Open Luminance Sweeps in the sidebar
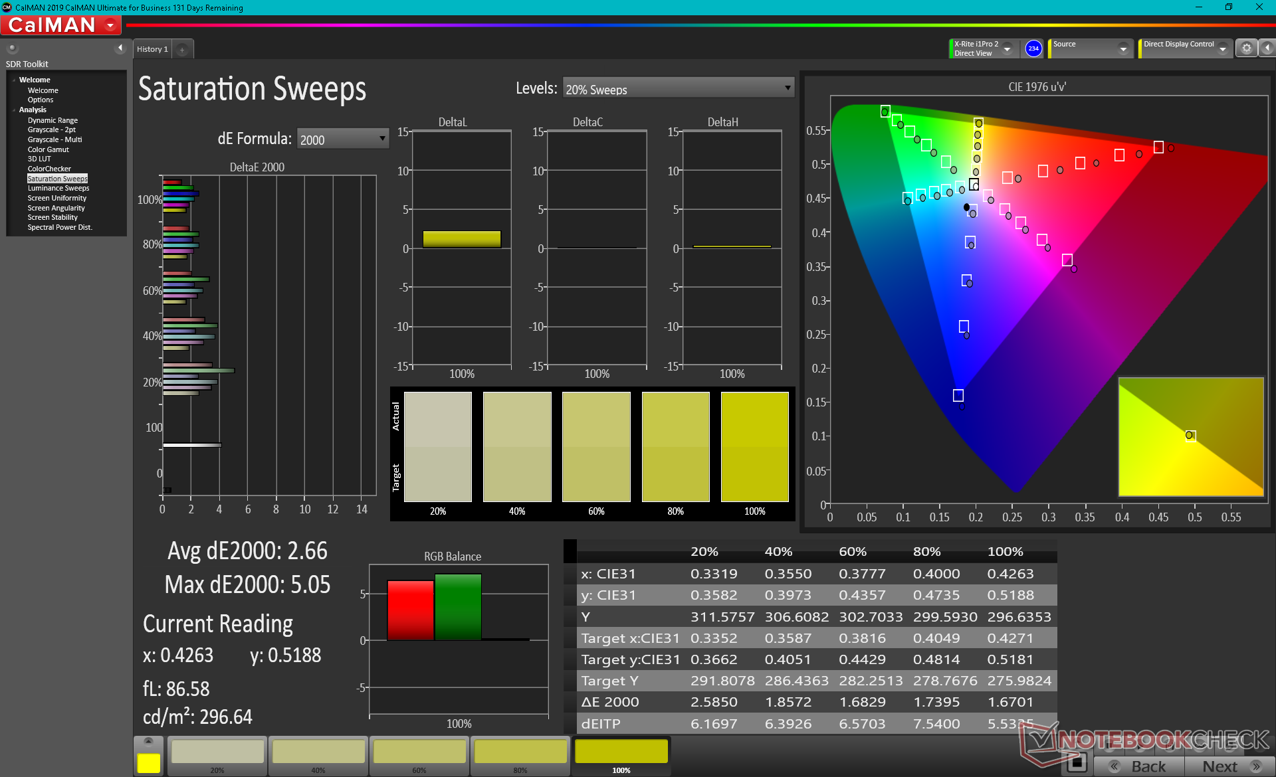 click(58, 188)
